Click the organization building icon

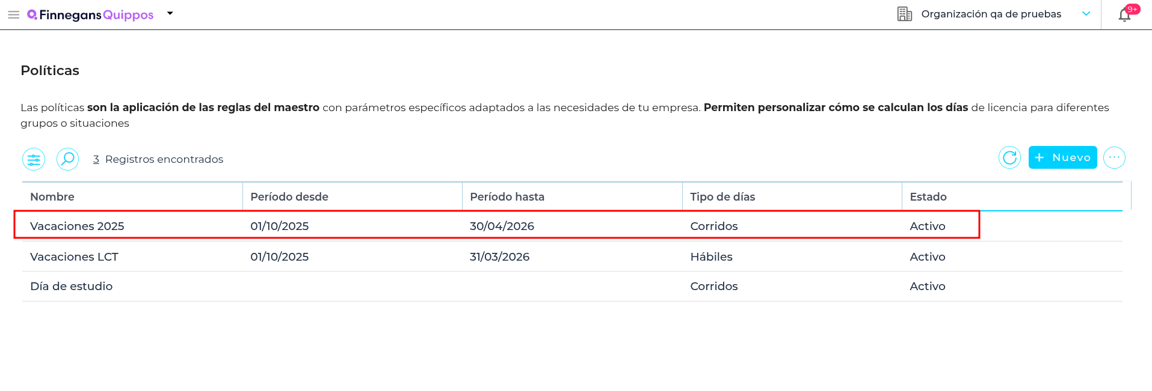pos(904,14)
